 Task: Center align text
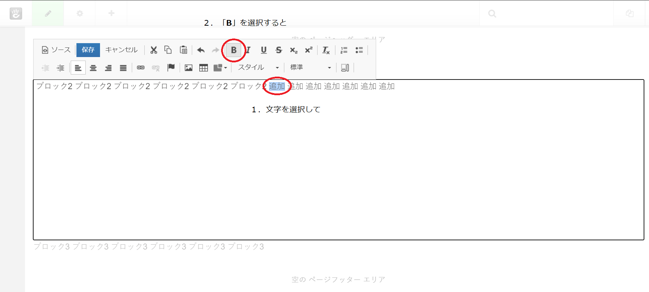pyautogui.click(x=93, y=68)
